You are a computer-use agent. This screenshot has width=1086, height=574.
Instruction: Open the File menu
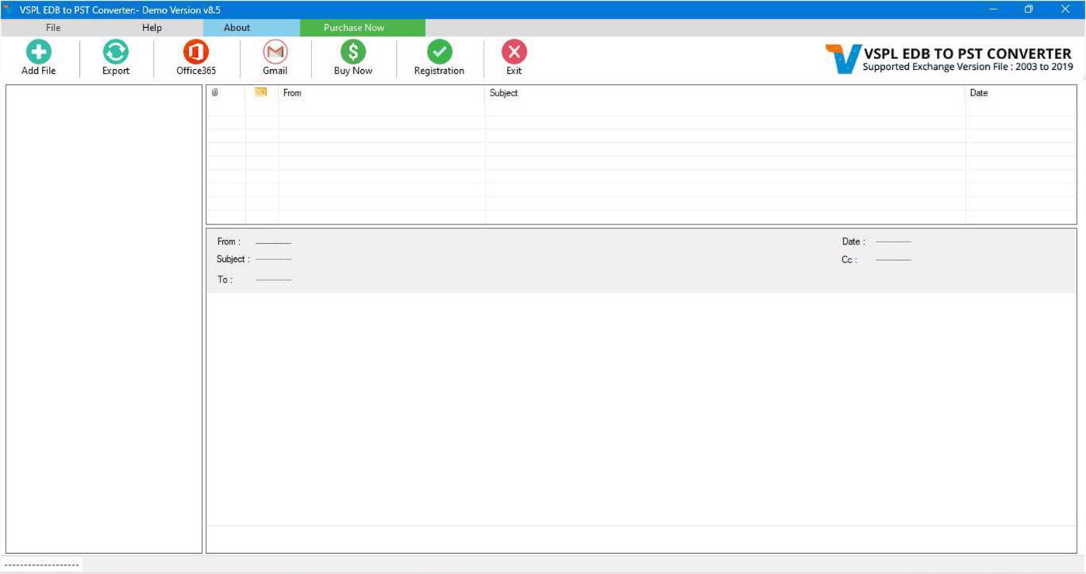click(x=52, y=27)
